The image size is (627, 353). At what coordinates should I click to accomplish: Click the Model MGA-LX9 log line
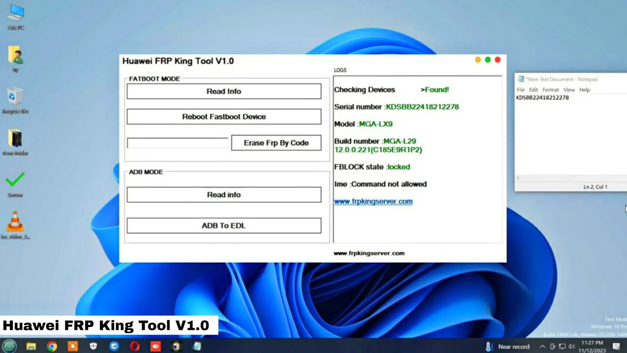pyautogui.click(x=363, y=124)
